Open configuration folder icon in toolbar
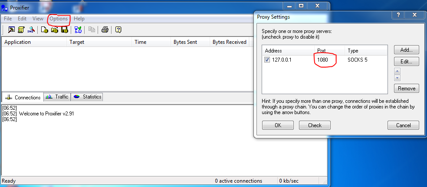Viewport: 427px width, 187px height. click(55, 30)
